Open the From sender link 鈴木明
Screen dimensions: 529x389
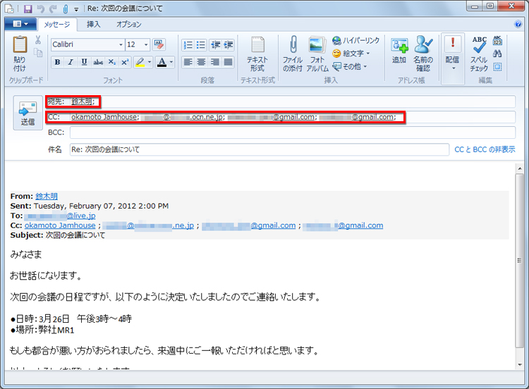tap(47, 196)
